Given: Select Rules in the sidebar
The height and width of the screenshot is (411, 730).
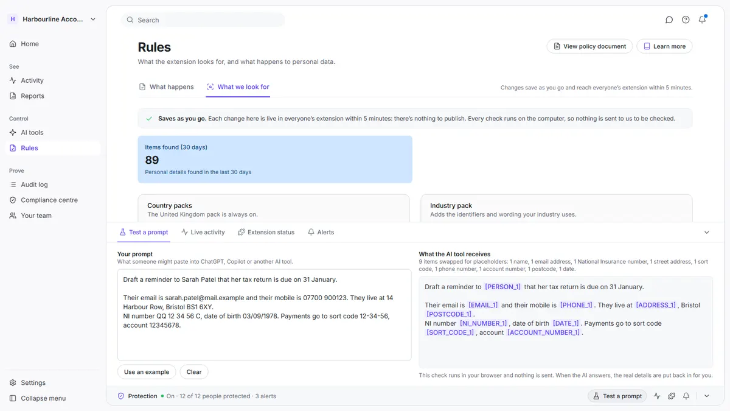Looking at the screenshot, I should pyautogui.click(x=53, y=148).
